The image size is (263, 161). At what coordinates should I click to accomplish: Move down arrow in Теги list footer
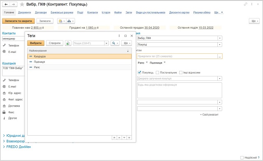coord(124,137)
